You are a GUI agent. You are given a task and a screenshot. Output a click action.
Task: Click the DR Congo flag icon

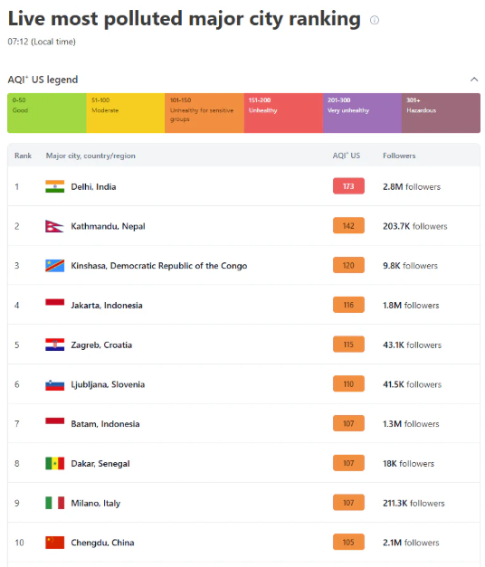54,266
